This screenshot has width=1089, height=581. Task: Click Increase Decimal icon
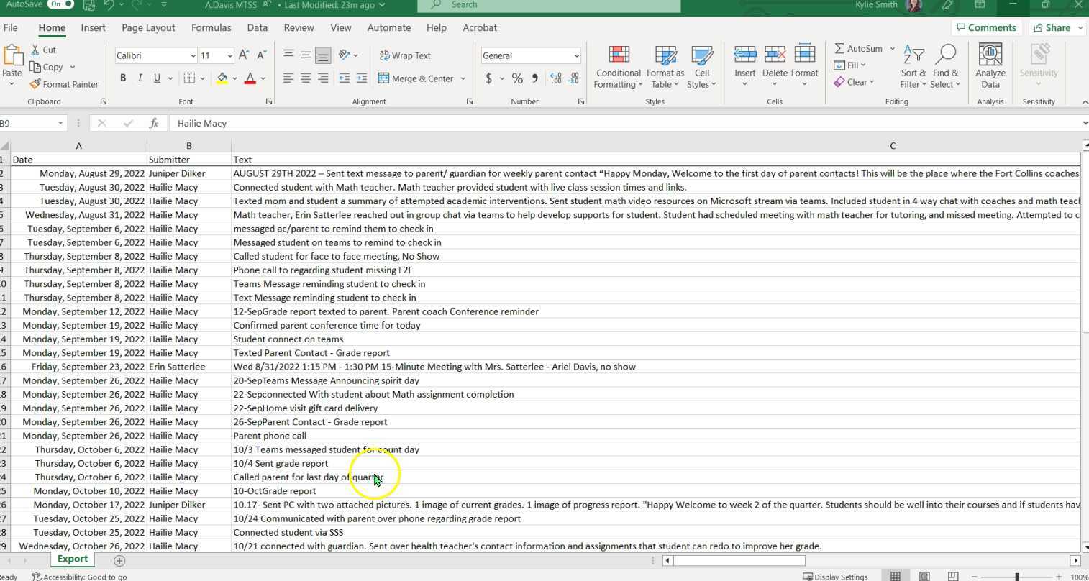point(554,78)
